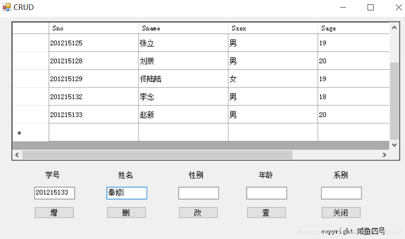Image resolution: width=405 pixels, height=239 pixels.
Task: Click the horizontal scrollbar thumb of grid
Action: pos(157,155)
